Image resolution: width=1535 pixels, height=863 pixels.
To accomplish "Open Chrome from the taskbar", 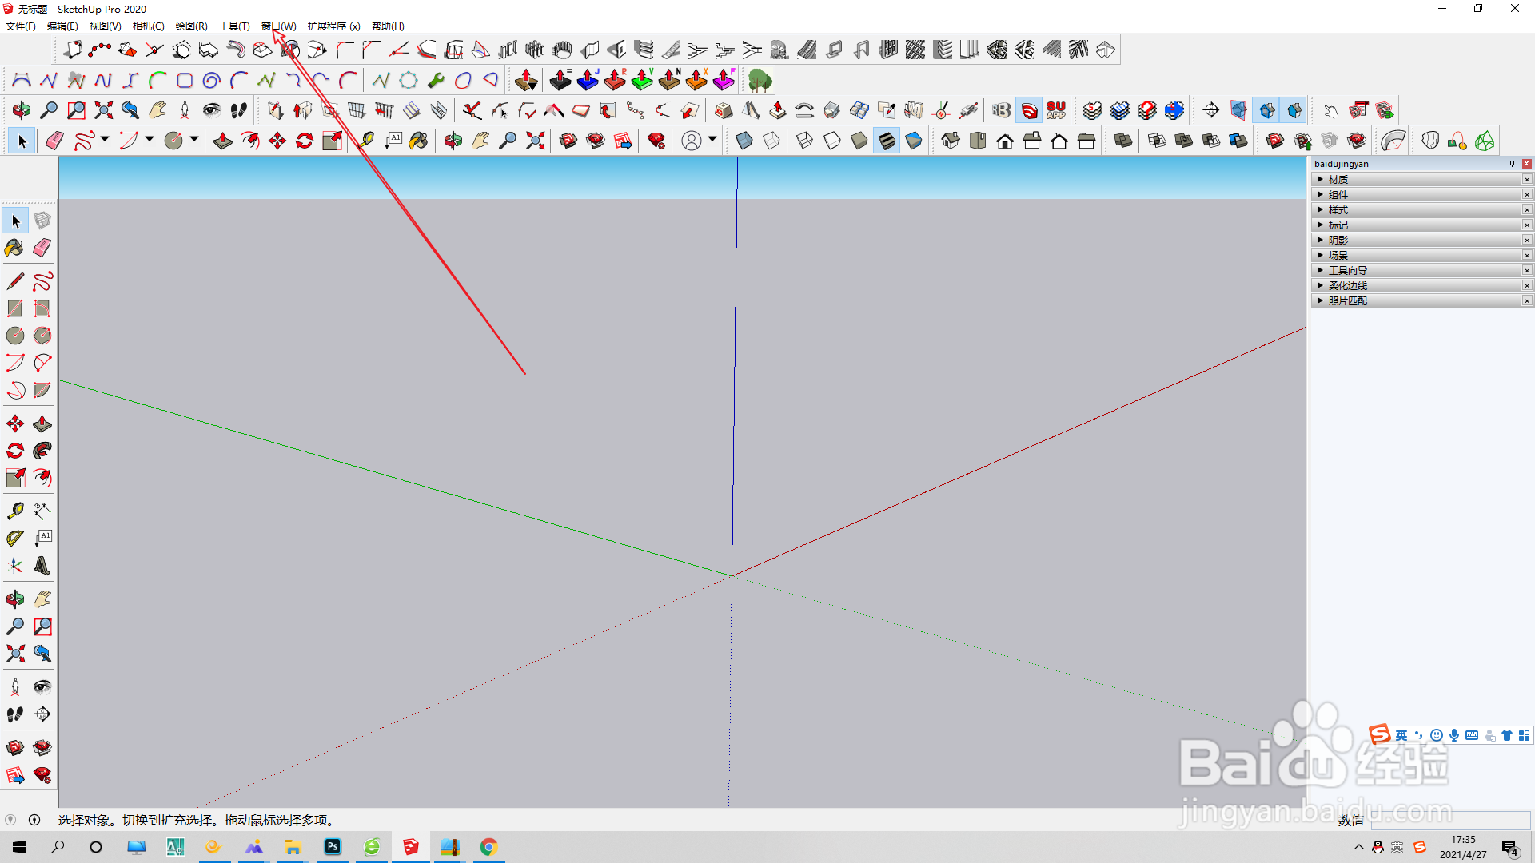I will 489,847.
